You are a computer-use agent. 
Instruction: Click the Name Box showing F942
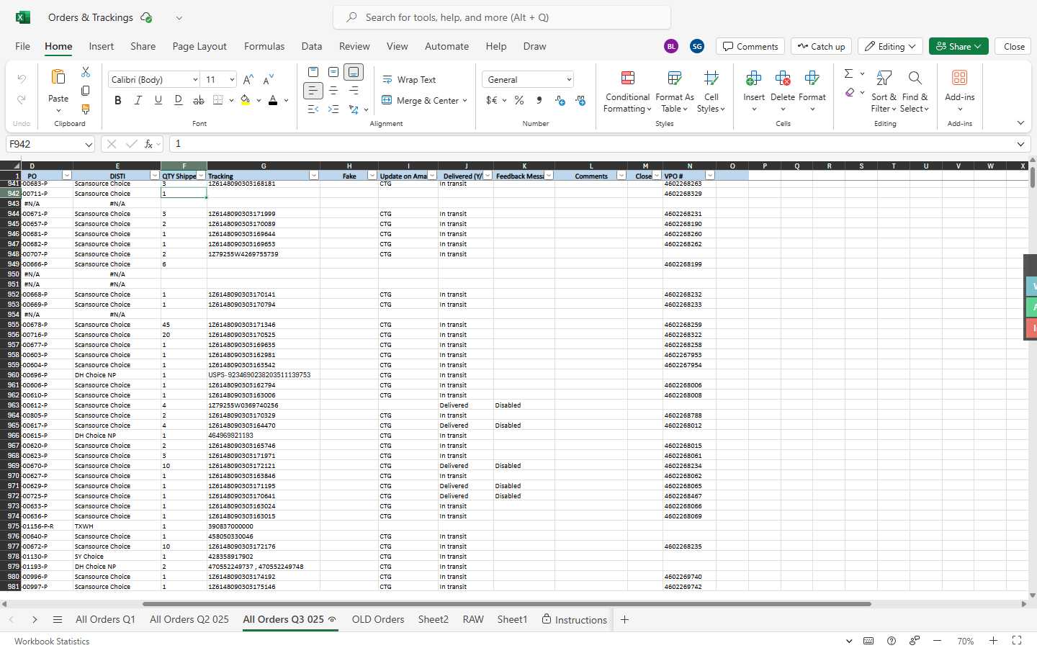click(50, 144)
